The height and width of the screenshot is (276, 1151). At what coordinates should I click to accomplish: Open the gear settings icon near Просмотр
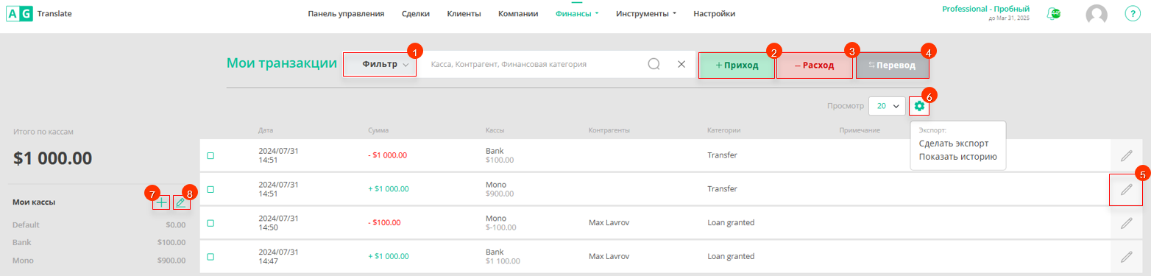point(919,106)
